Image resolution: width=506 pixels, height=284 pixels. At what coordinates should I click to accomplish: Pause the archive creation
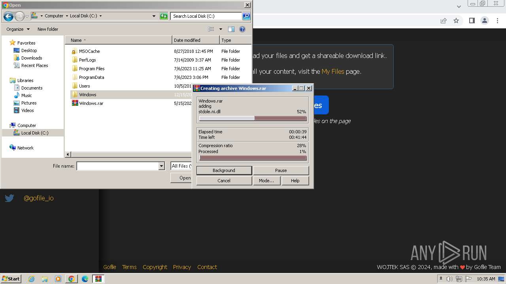(x=281, y=170)
